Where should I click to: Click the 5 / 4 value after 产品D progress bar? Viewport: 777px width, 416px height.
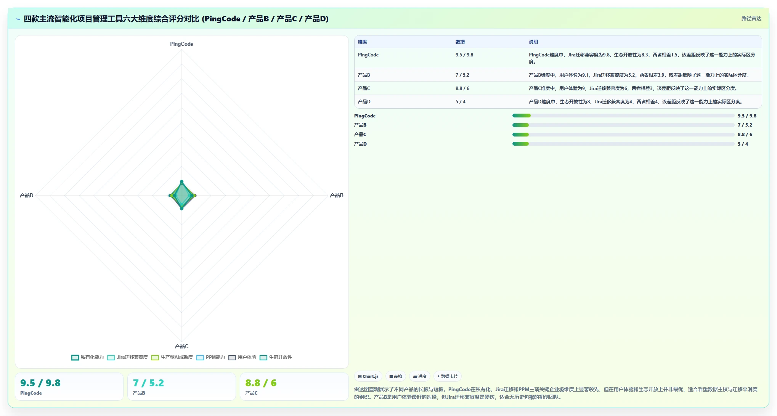[743, 144]
